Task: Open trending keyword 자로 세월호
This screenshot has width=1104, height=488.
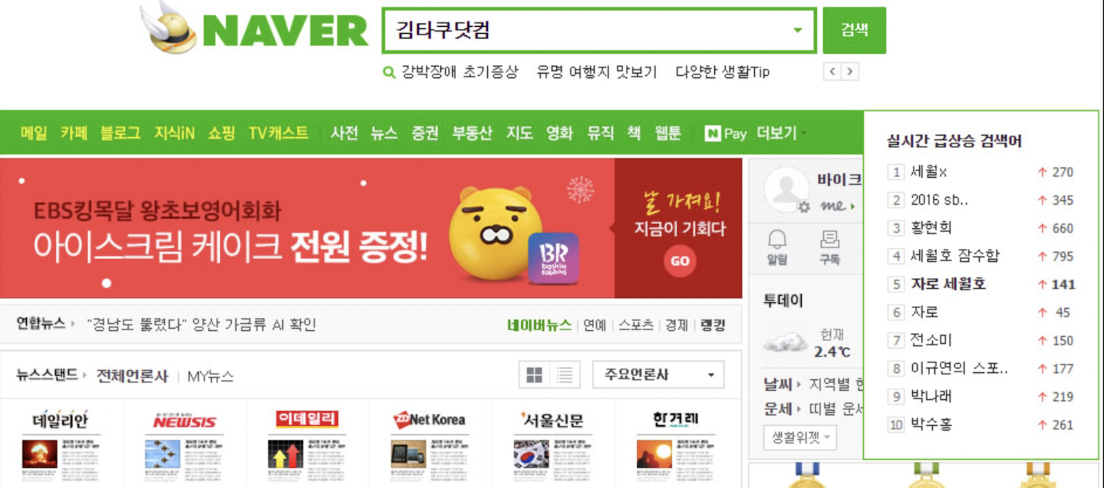Action: point(948,284)
